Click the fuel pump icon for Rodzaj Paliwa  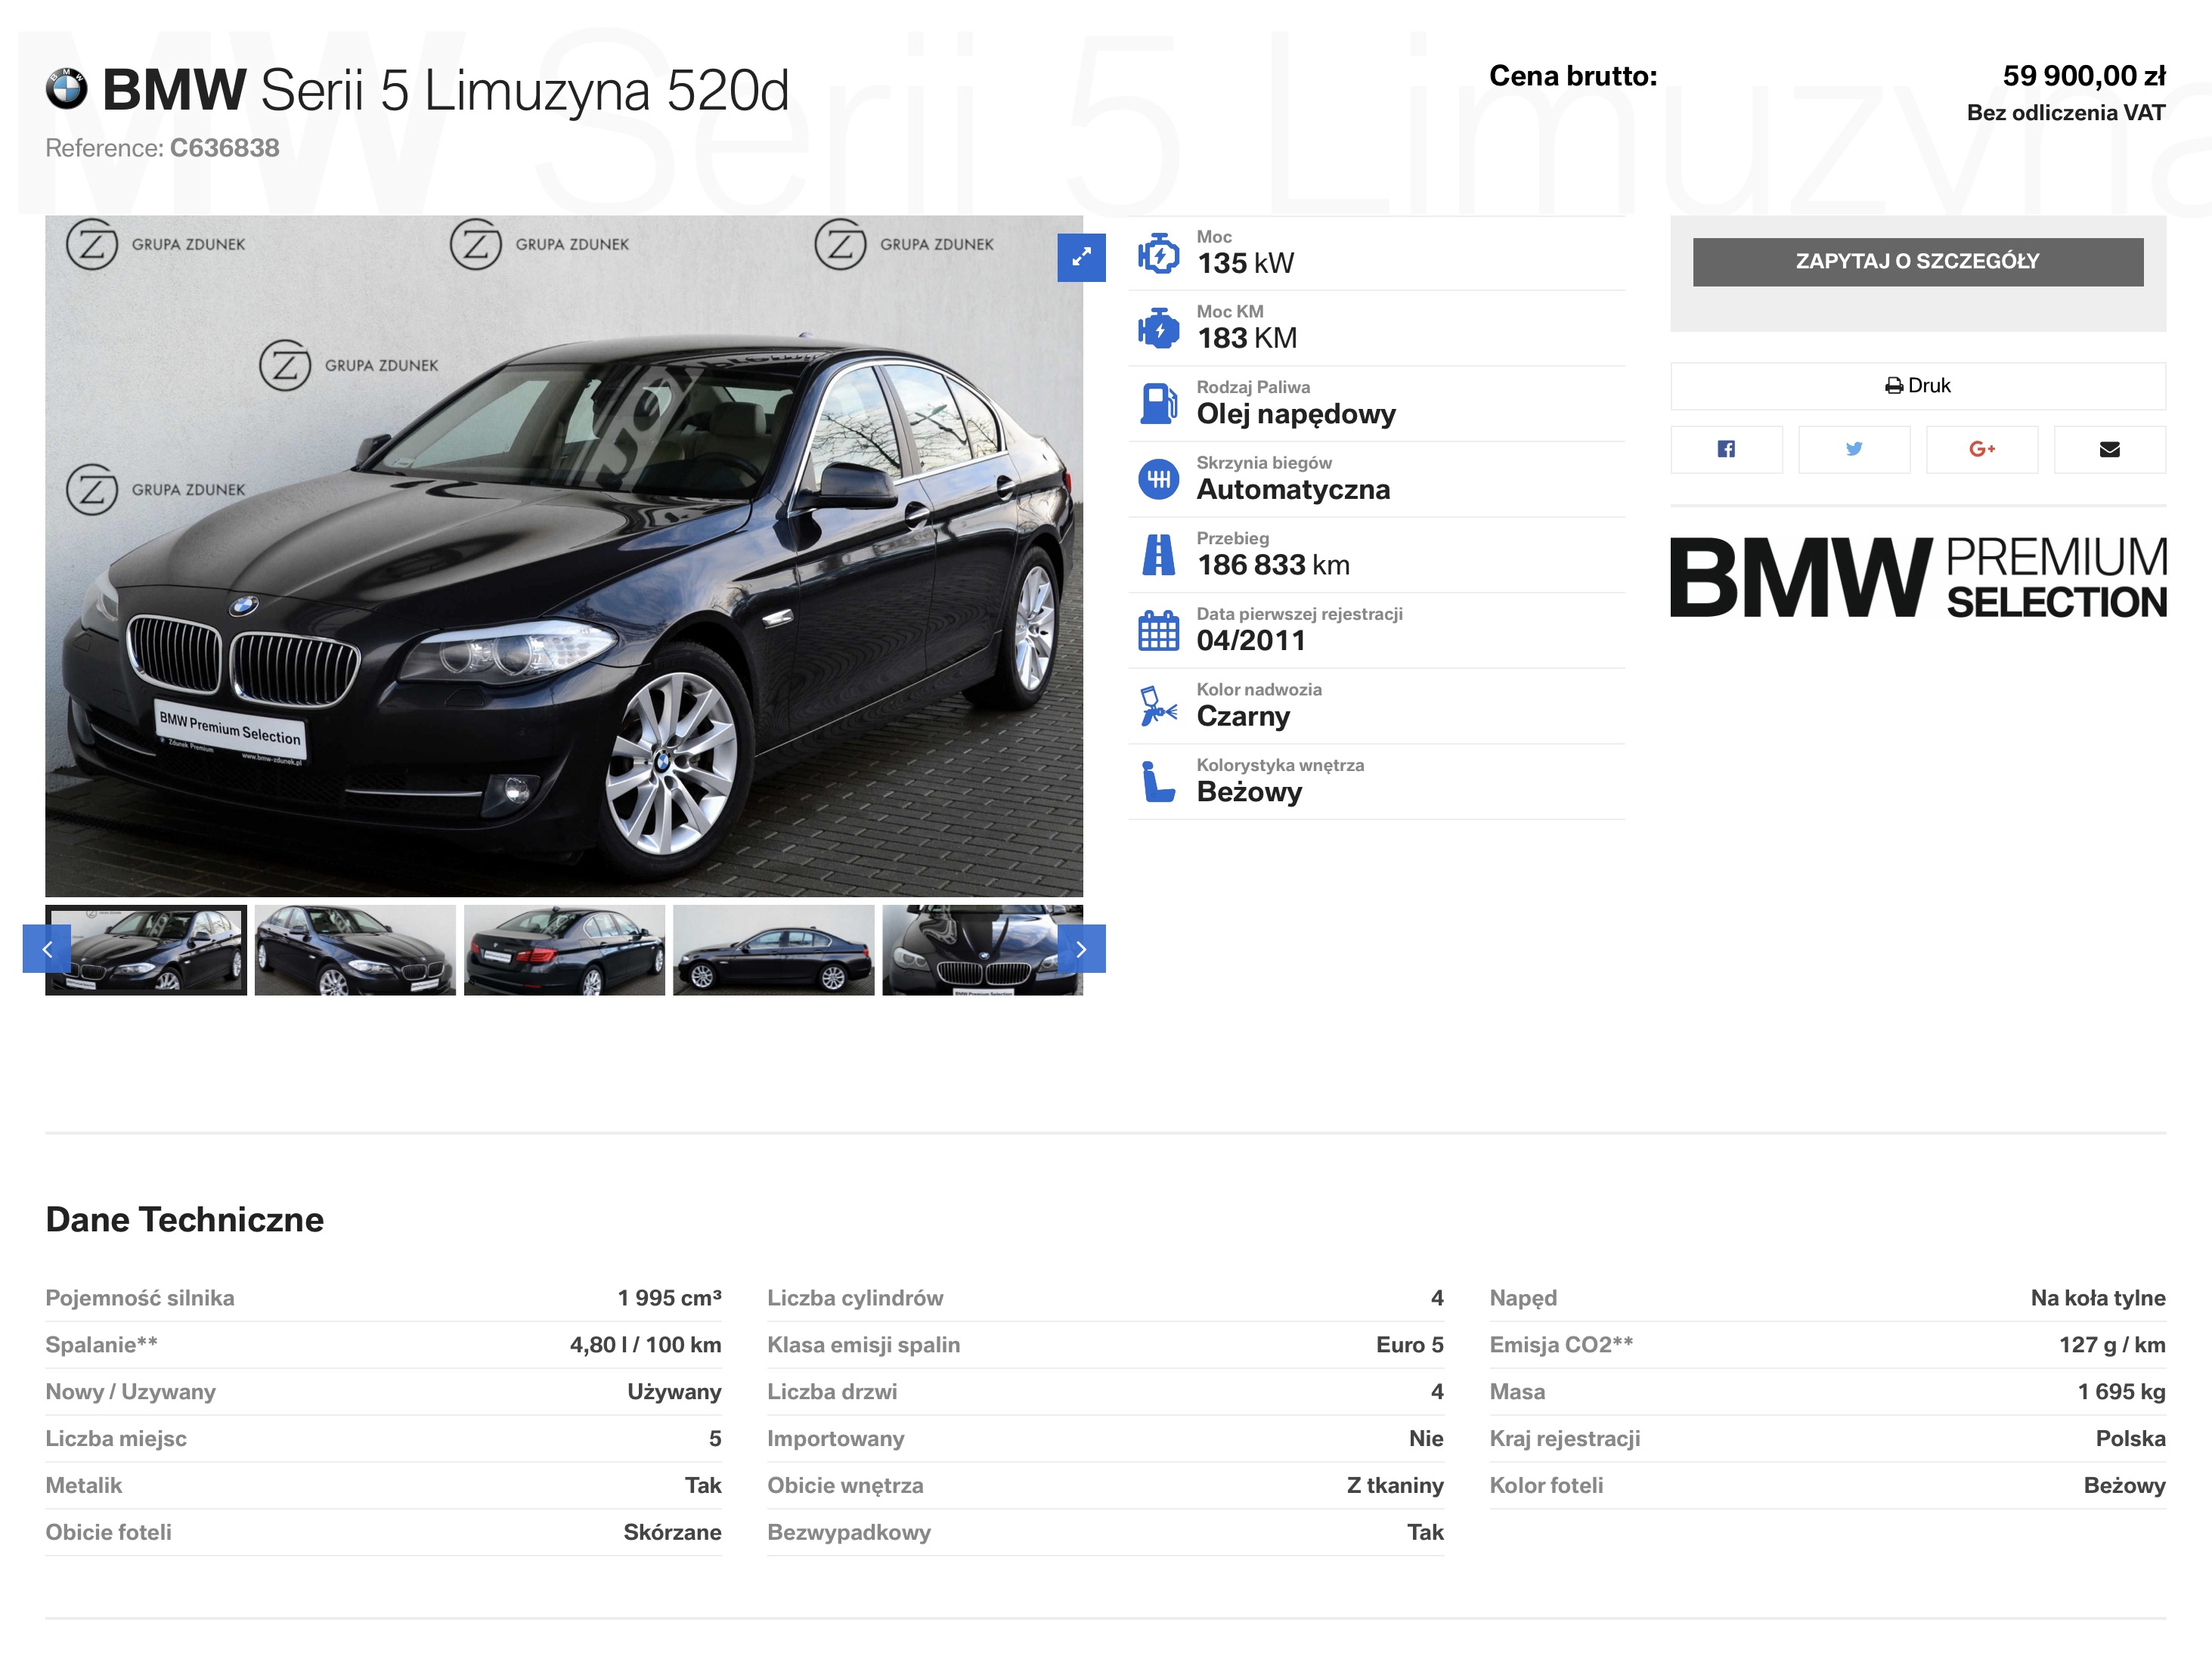coord(1158,404)
